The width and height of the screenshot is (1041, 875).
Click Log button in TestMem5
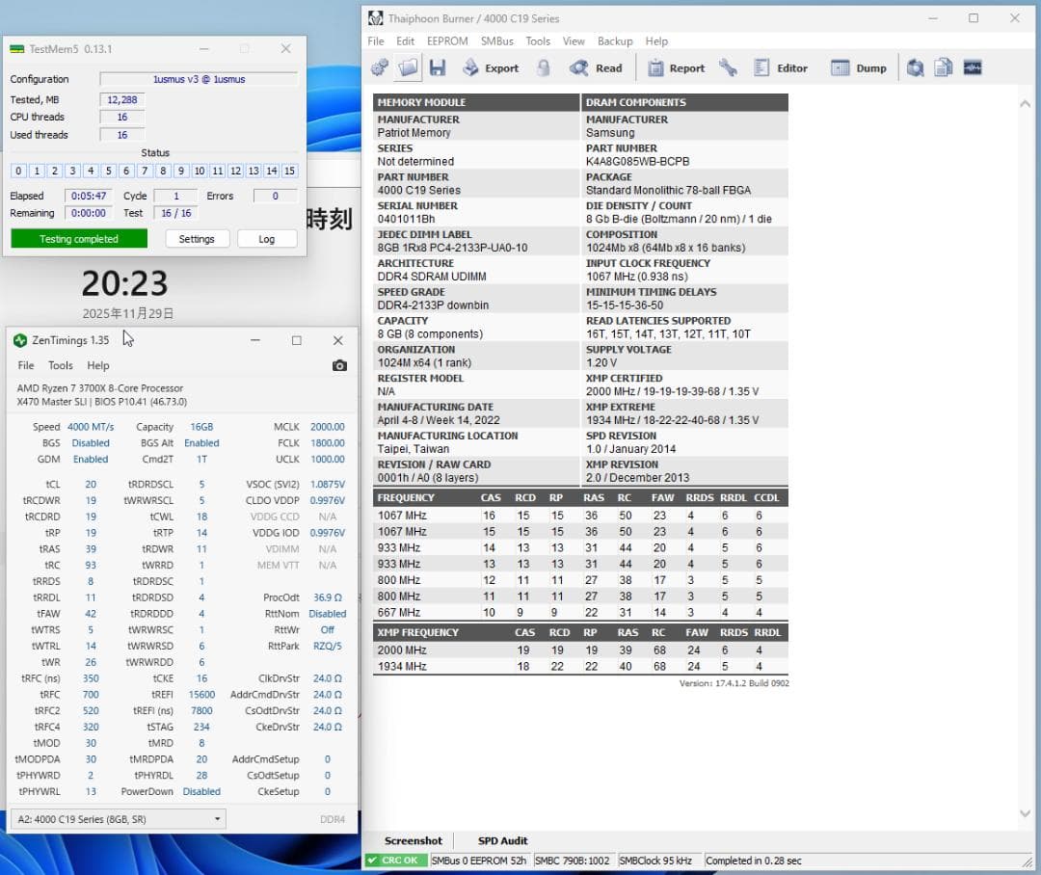tap(267, 239)
